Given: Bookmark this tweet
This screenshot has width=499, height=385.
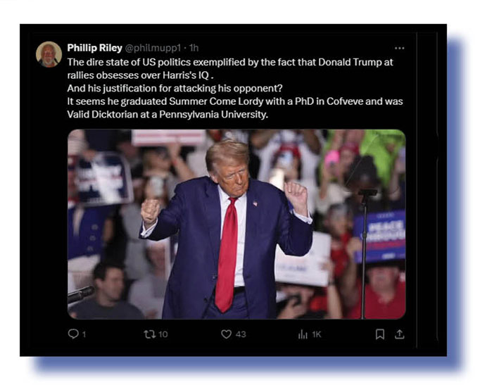Looking at the screenshot, I should point(380,334).
